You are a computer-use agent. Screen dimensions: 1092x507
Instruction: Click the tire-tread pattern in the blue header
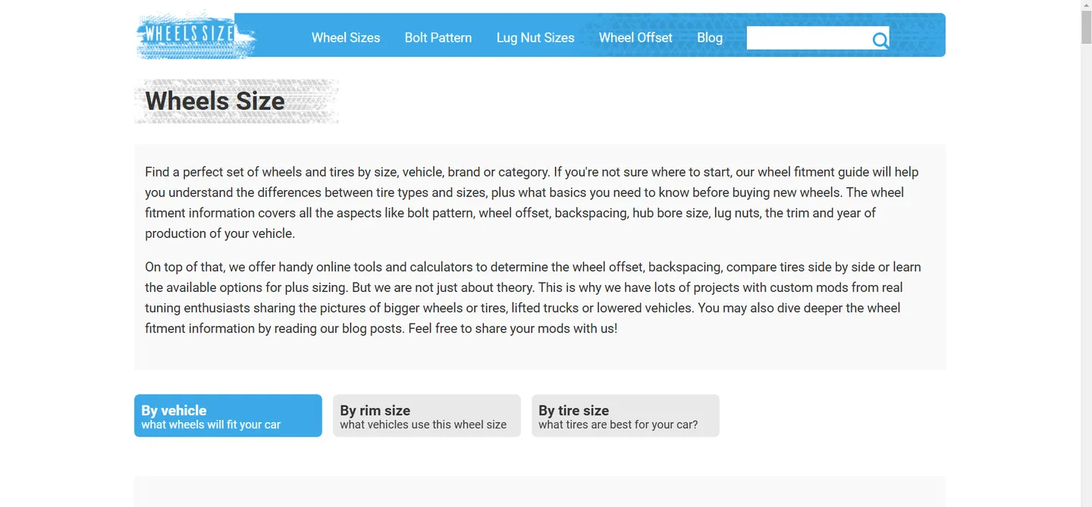coord(918,35)
